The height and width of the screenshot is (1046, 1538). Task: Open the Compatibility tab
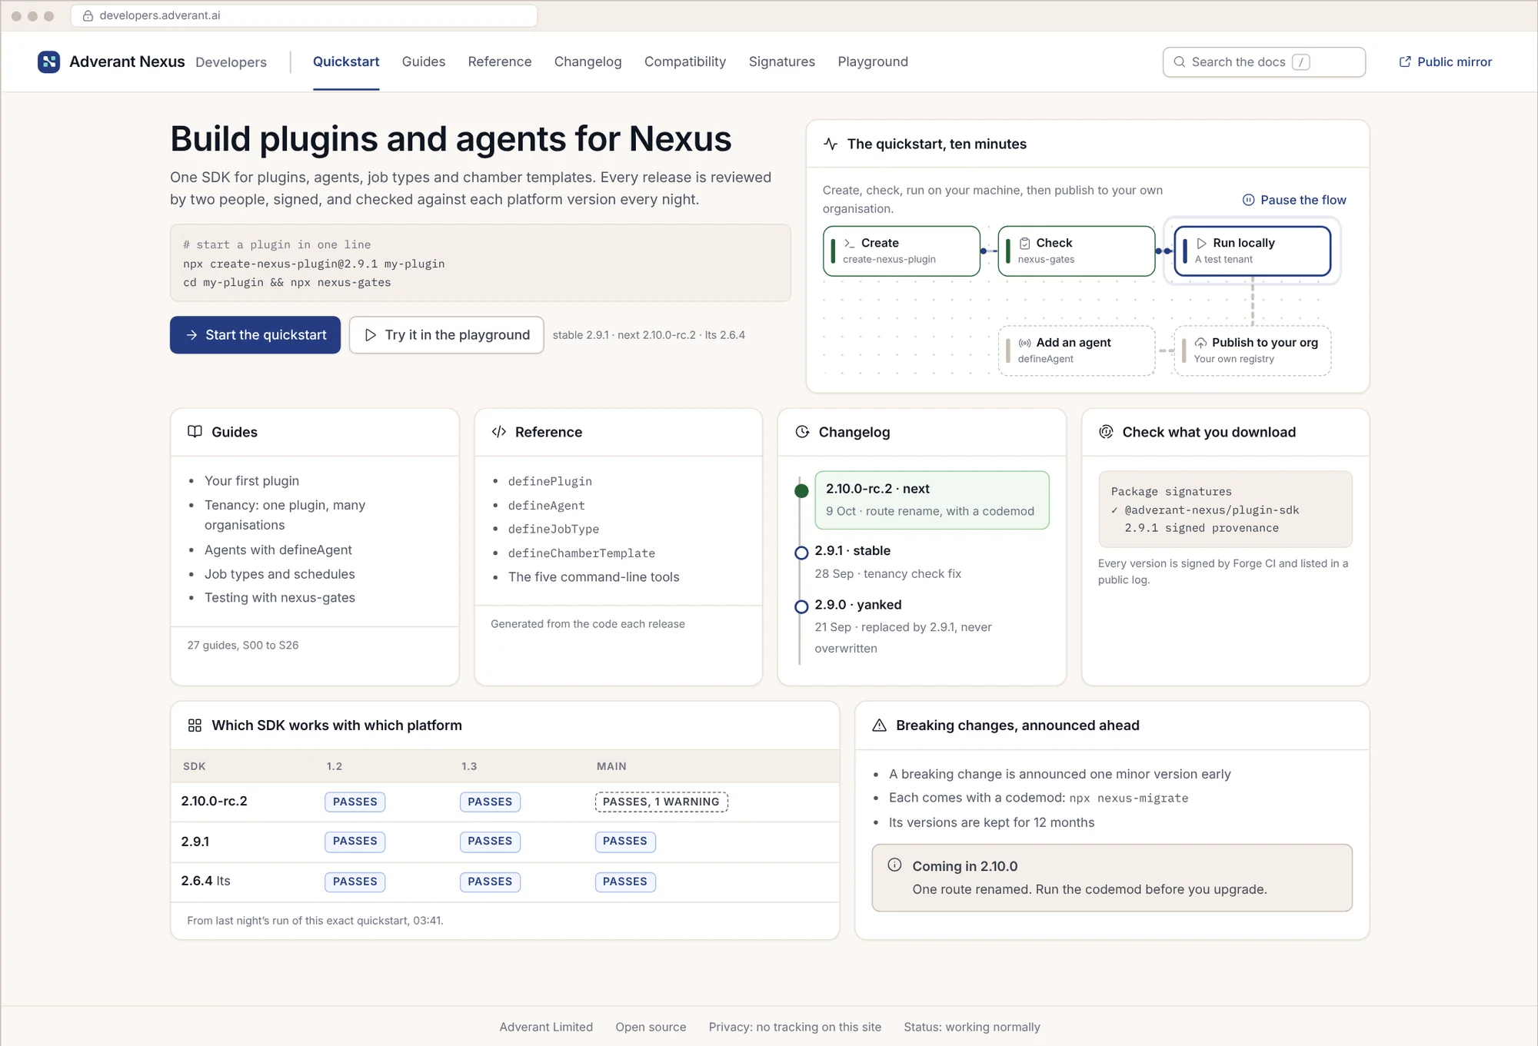pyautogui.click(x=684, y=61)
